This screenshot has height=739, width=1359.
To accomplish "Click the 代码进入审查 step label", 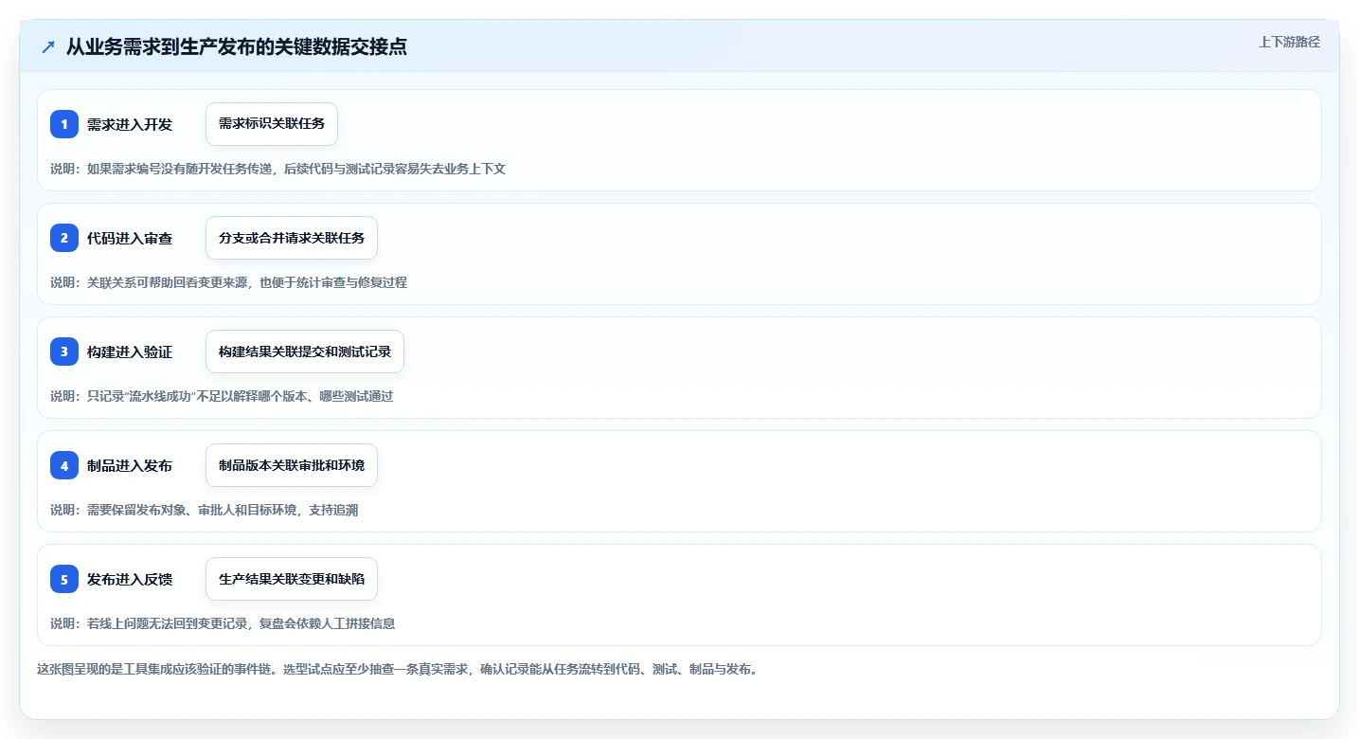I will pos(130,238).
